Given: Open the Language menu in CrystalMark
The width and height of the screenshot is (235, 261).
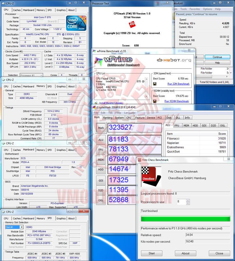Looking at the screenshot, I should tap(130, 113).
